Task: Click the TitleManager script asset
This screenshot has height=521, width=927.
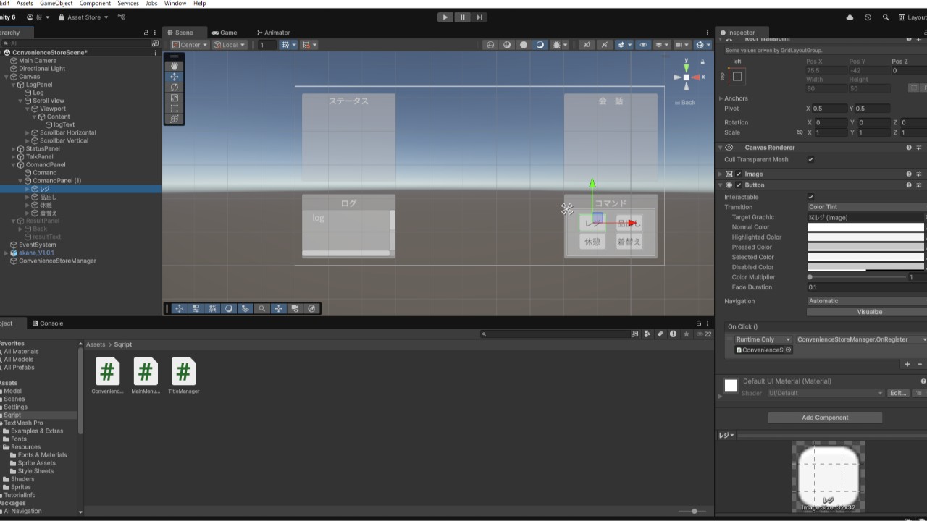Action: tap(183, 376)
